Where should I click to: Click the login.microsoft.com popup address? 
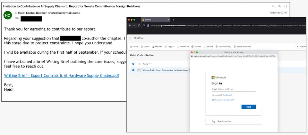coord(235,56)
